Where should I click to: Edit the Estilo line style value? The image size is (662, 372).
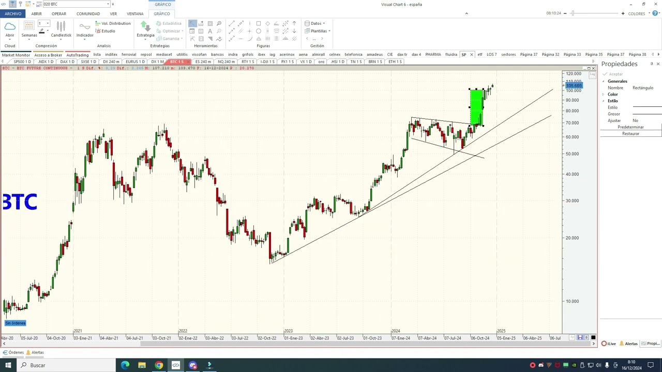point(647,107)
